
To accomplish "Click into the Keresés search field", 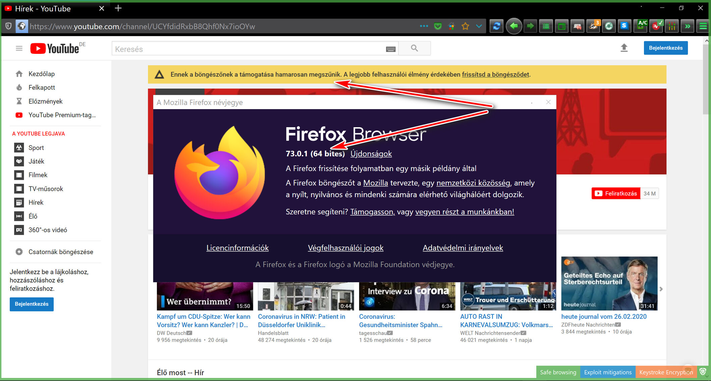I will coord(248,49).
